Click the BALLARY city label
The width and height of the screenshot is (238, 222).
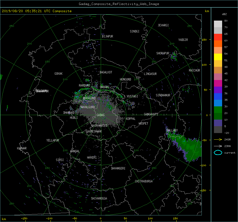(x=172, y=130)
